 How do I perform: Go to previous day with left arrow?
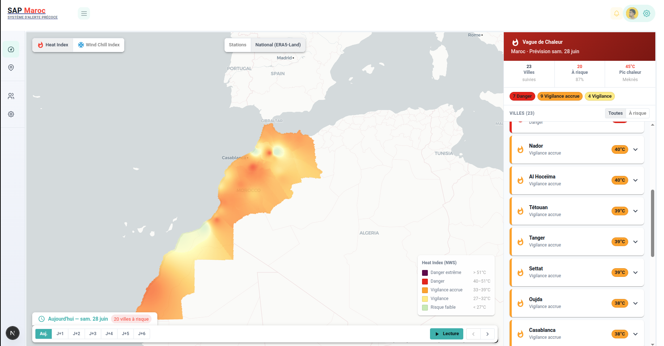(x=473, y=334)
